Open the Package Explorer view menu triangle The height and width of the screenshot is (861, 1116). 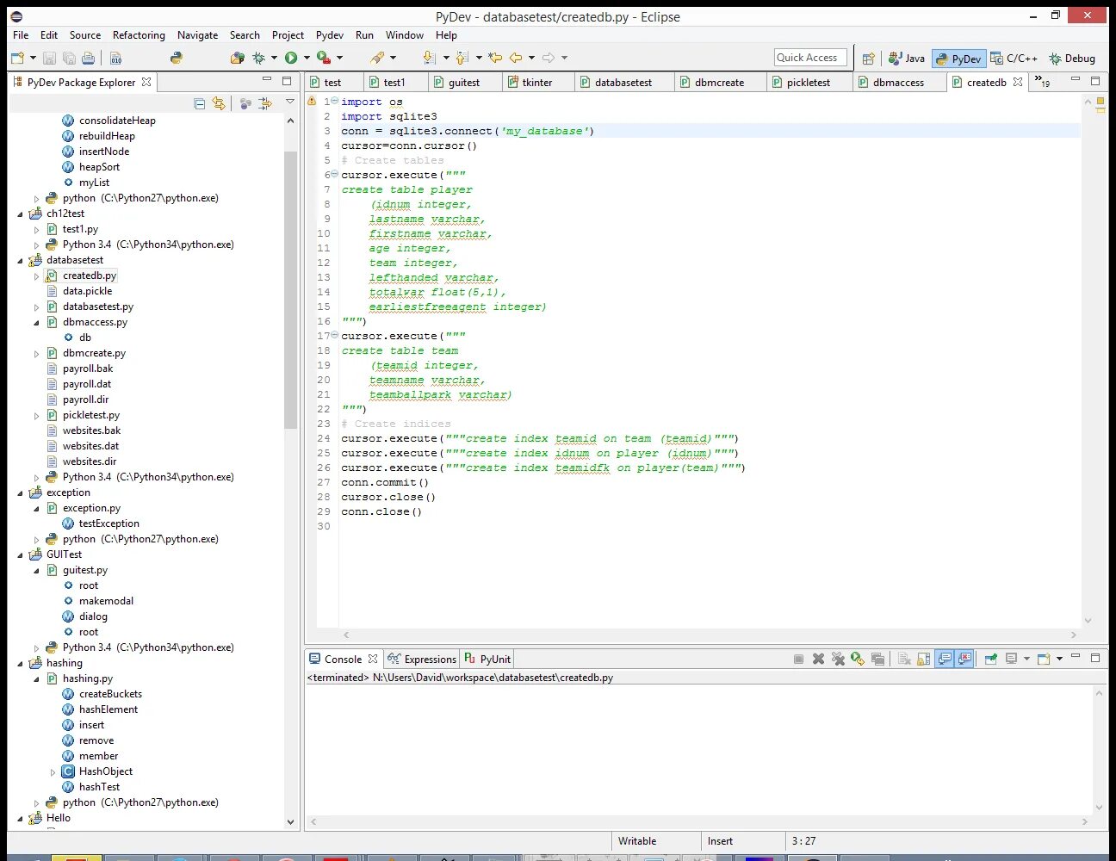[x=290, y=102]
